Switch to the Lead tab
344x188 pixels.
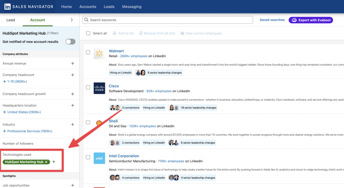coord(10,20)
